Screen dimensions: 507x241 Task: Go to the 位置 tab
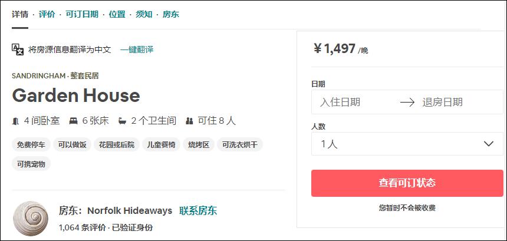tap(117, 14)
